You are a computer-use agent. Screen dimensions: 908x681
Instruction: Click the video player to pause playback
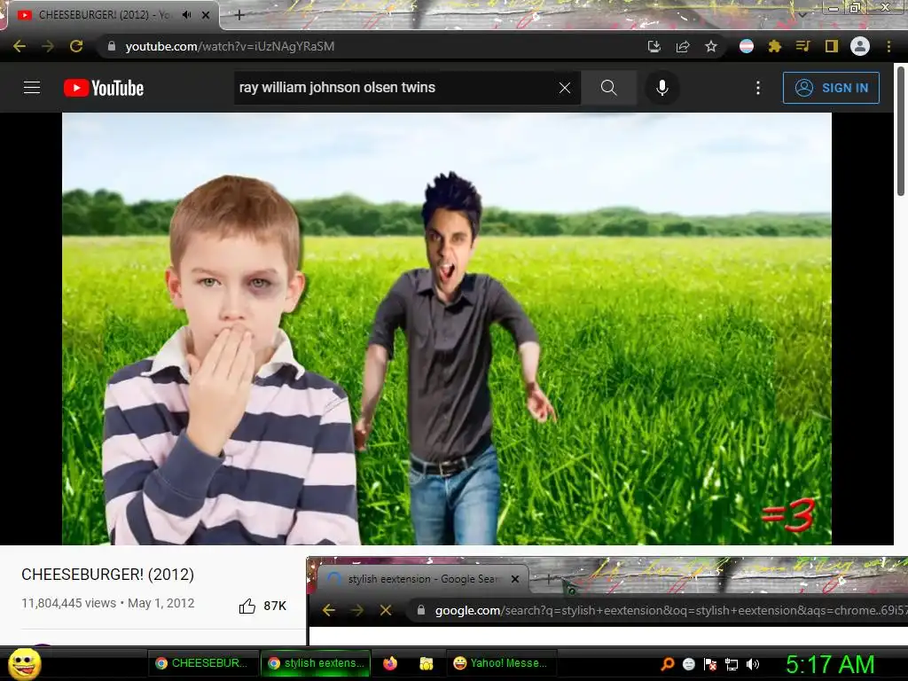tap(447, 328)
